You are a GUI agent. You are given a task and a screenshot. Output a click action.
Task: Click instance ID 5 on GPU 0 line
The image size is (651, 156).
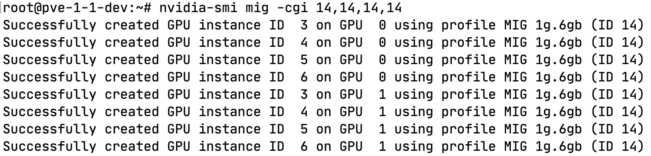click(322, 60)
